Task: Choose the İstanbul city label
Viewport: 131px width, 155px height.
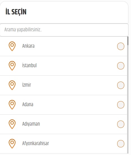Action: pyautogui.click(x=29, y=65)
